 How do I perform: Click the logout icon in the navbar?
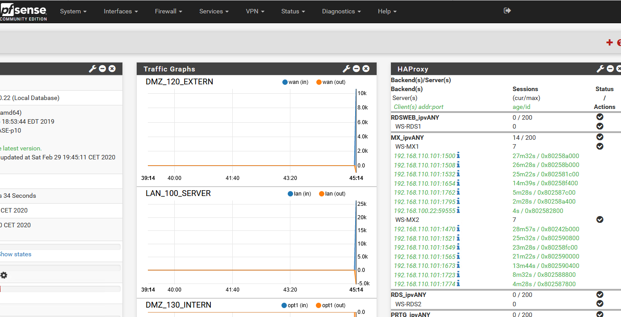click(x=507, y=11)
